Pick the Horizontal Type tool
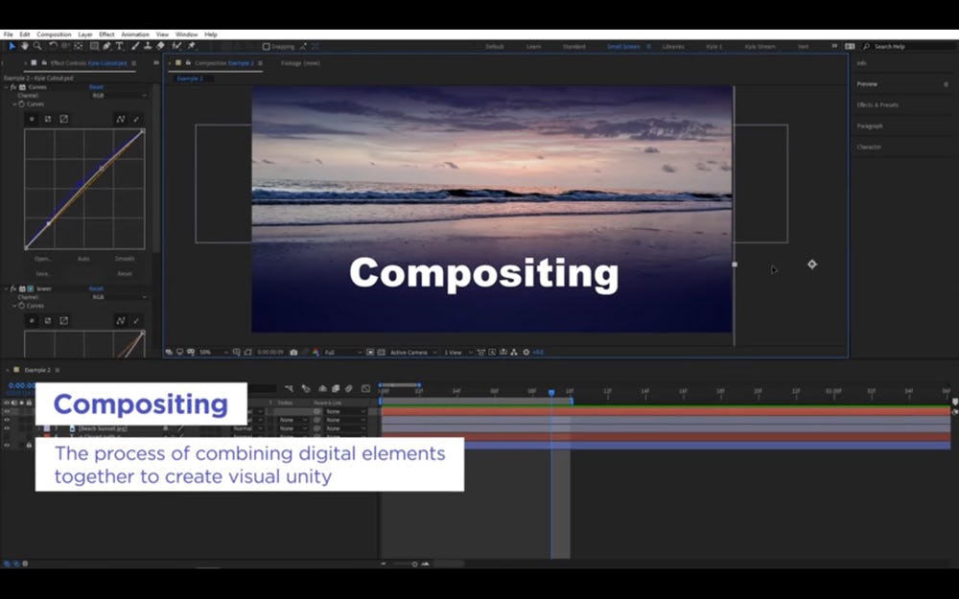Viewport: 959px width, 599px height. tap(120, 46)
